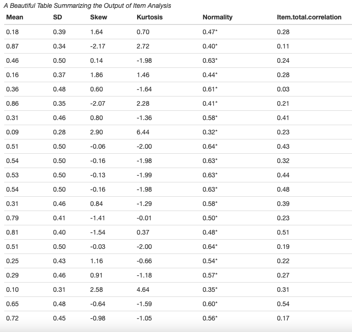
Task: Select the Normality cell showing 0.32*
Action: (210, 132)
